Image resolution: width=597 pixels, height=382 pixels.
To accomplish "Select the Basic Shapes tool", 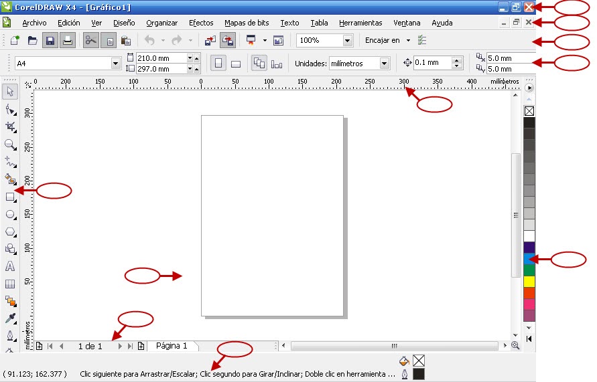I will coord(10,249).
